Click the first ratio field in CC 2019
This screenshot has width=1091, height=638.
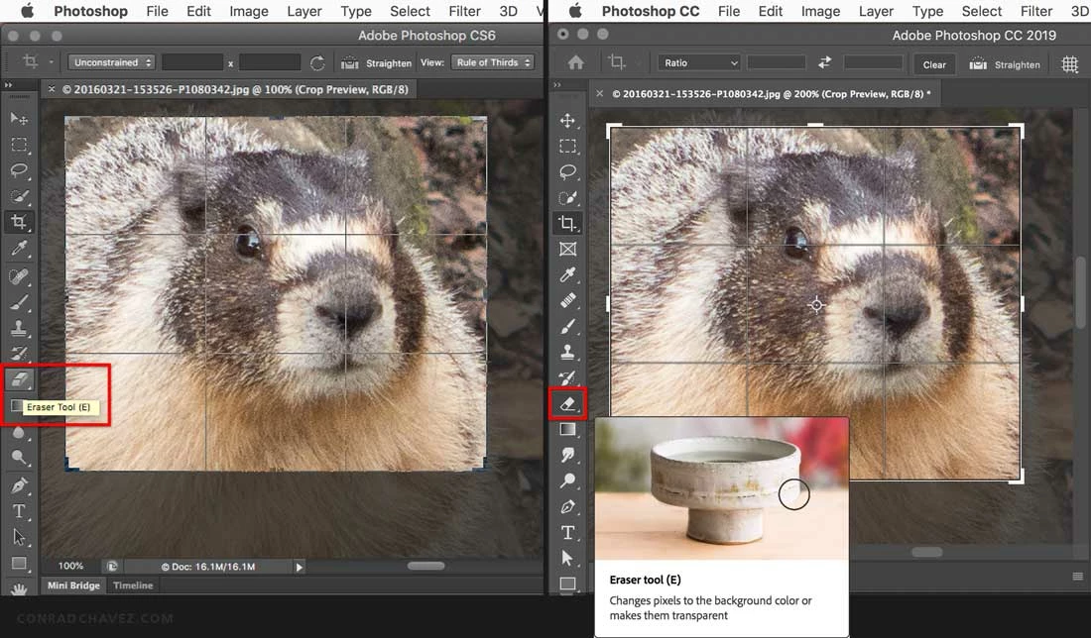(777, 62)
